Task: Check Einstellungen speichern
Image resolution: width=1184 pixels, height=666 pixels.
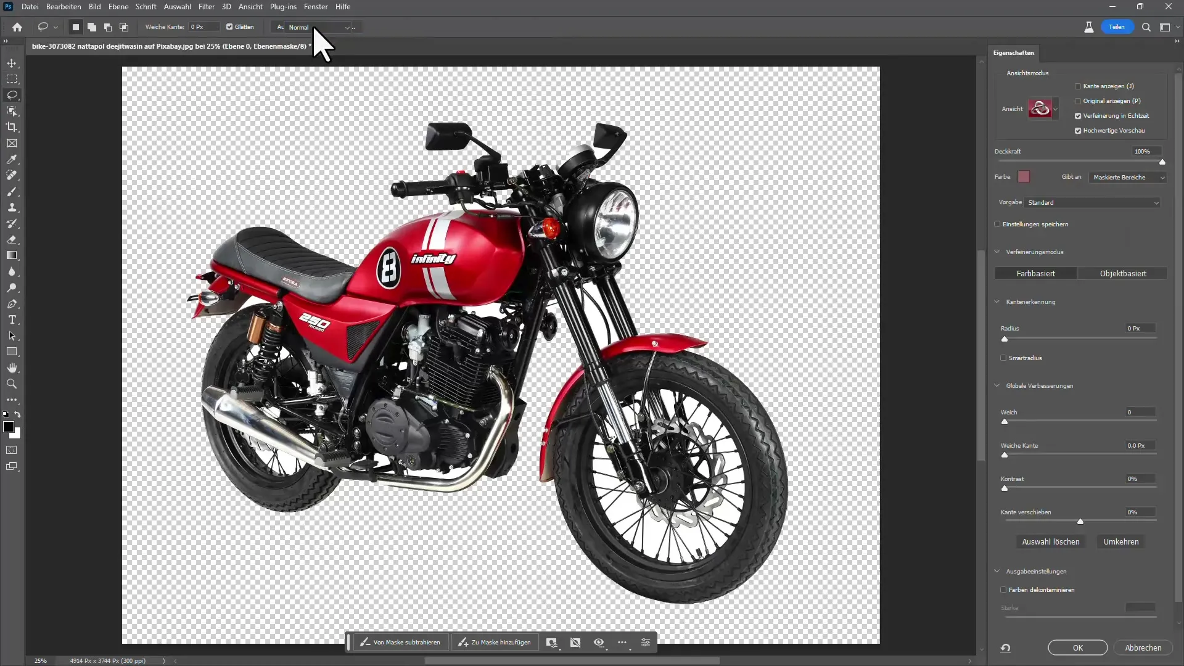Action: 997,224
